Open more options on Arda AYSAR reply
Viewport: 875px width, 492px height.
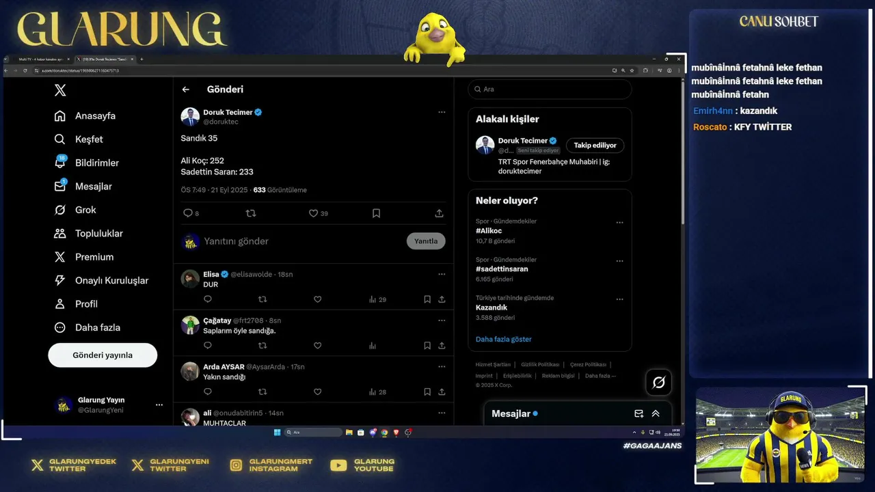click(442, 367)
